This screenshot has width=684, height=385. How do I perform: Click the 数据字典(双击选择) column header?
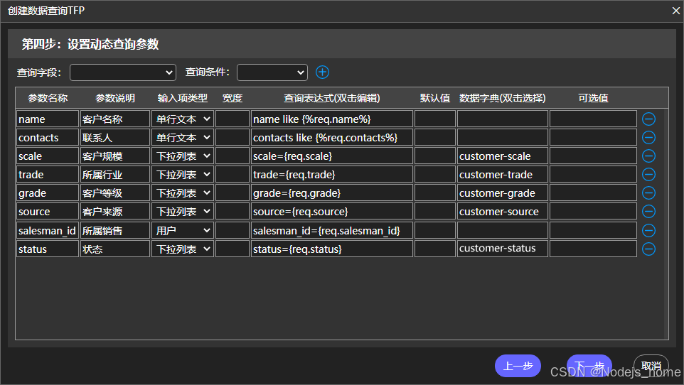tap(503, 98)
